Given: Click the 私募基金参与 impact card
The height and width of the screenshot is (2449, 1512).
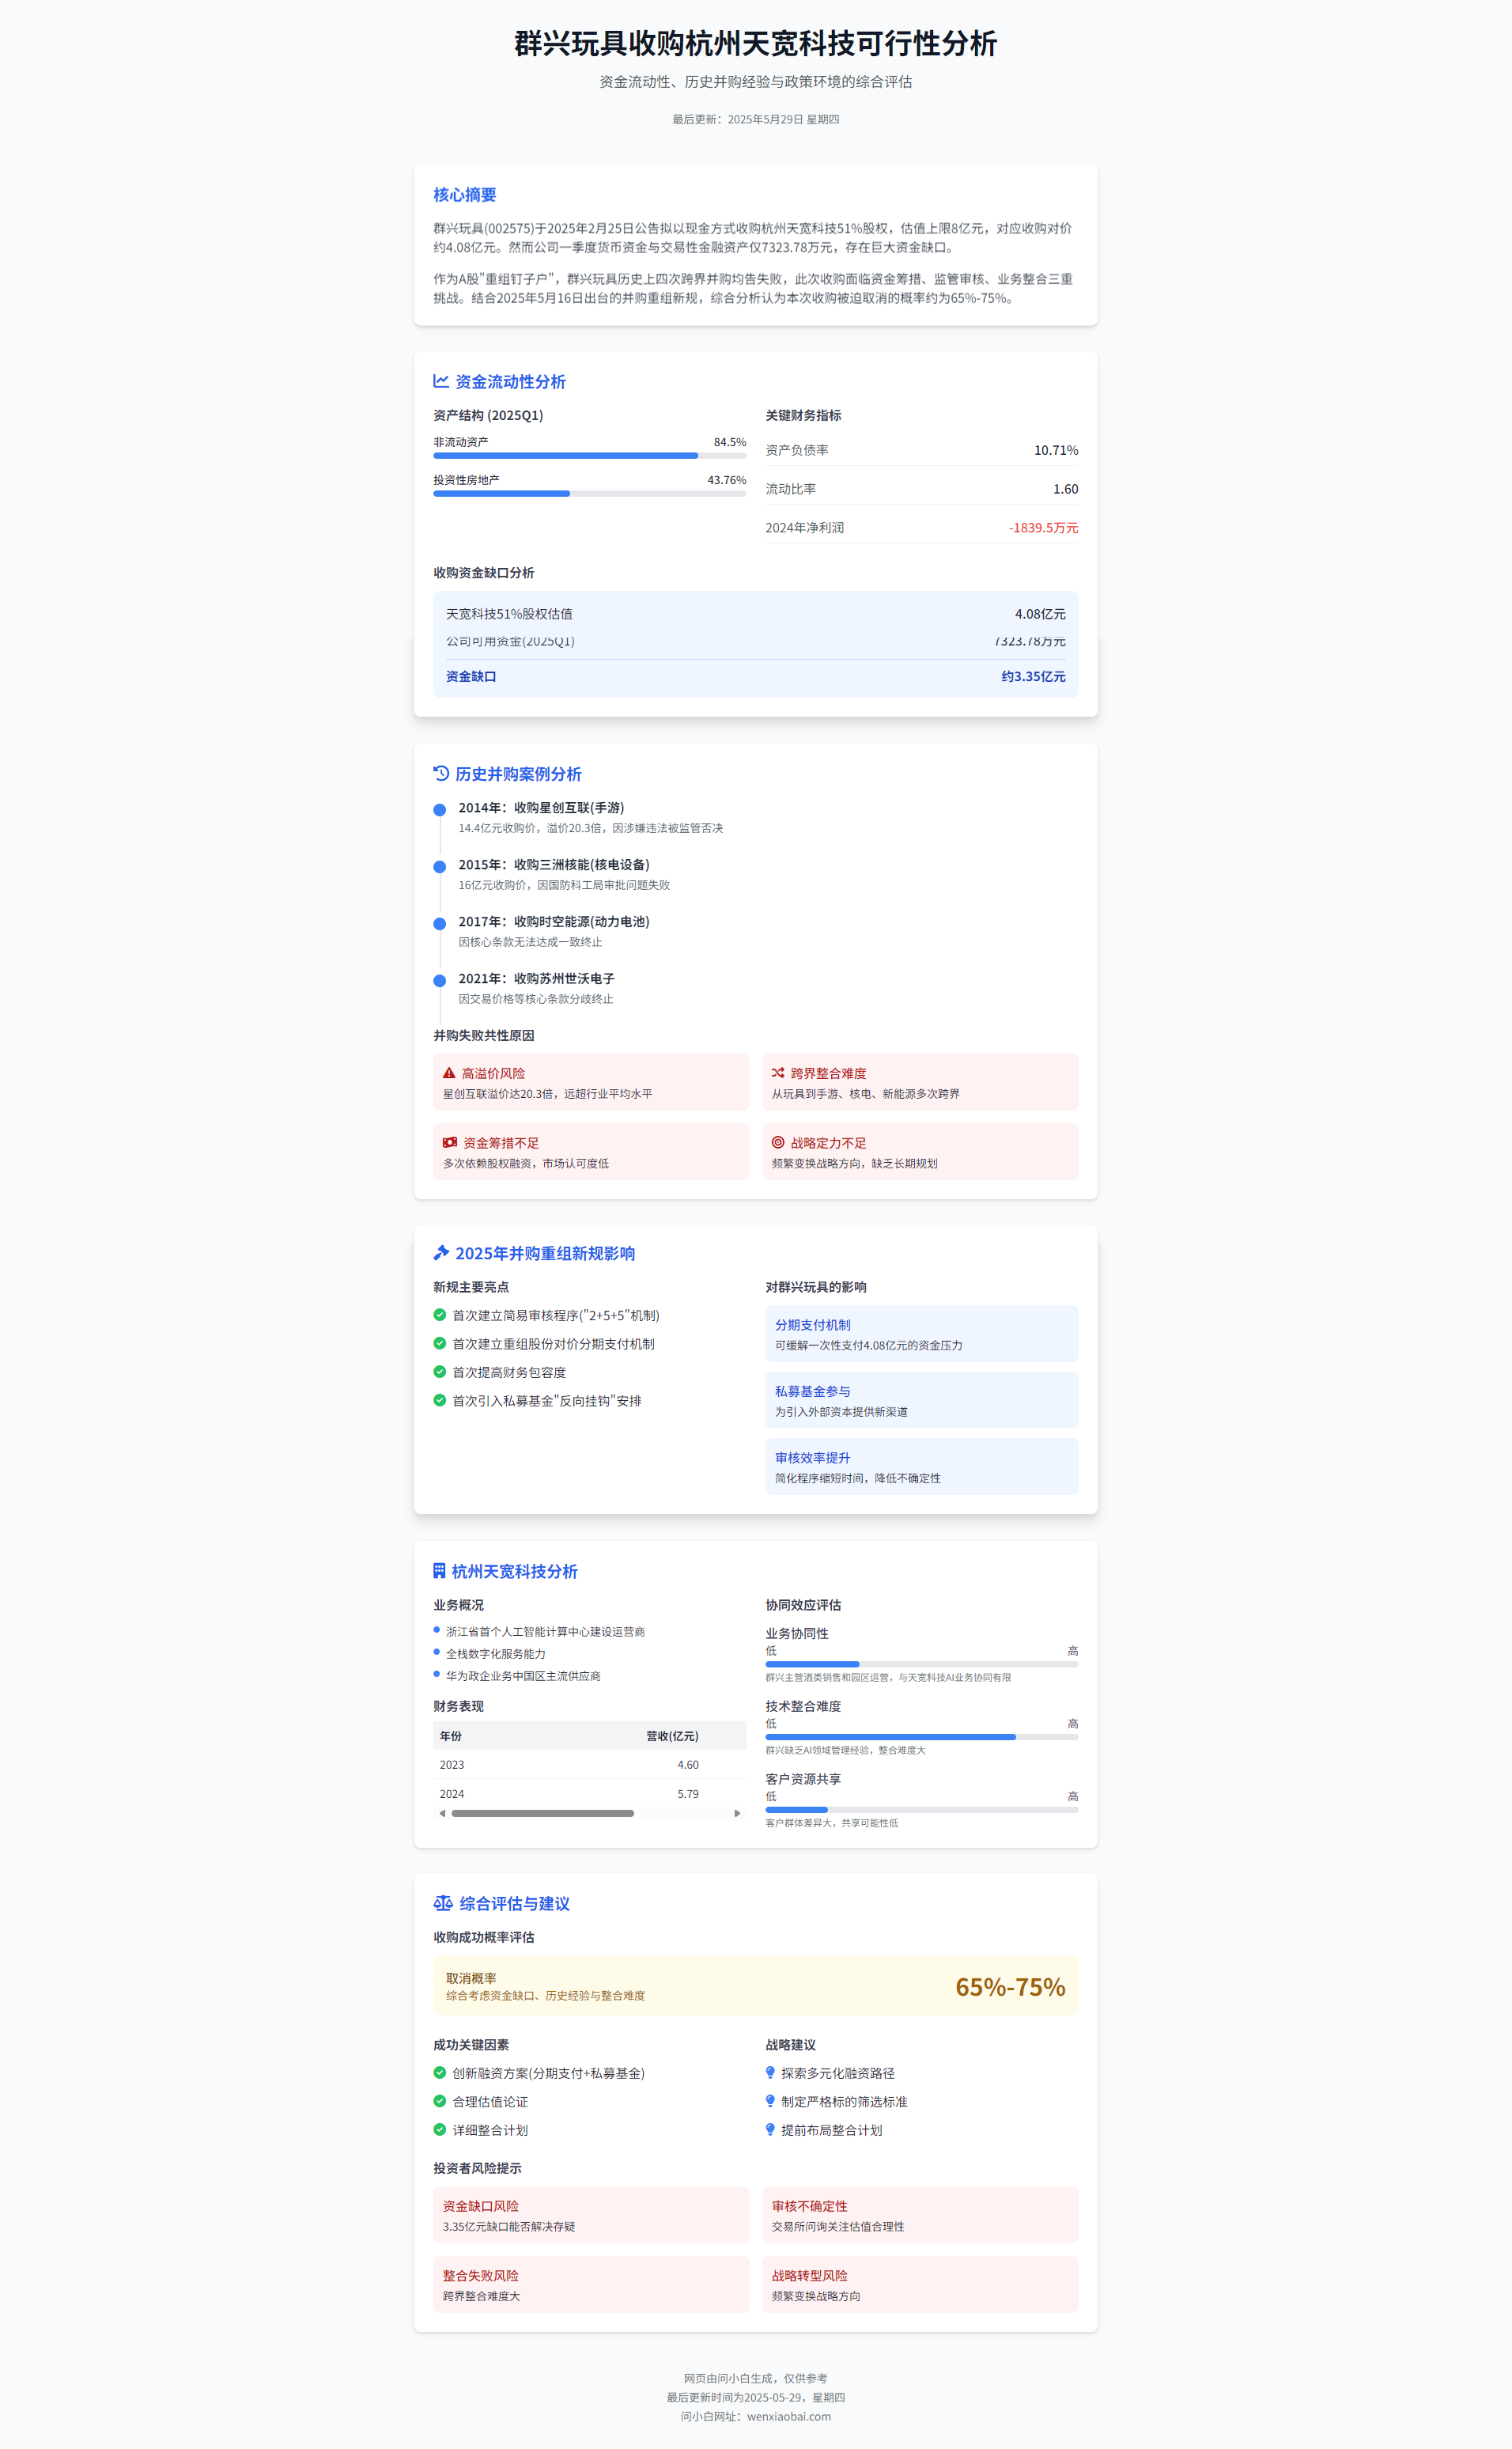Looking at the screenshot, I should click(921, 1400).
